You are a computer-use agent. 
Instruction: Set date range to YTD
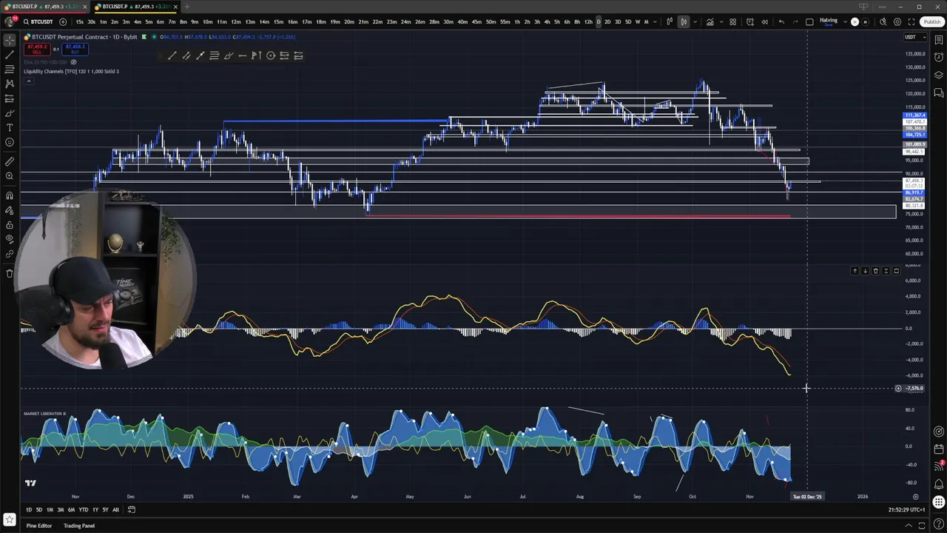[84, 509]
